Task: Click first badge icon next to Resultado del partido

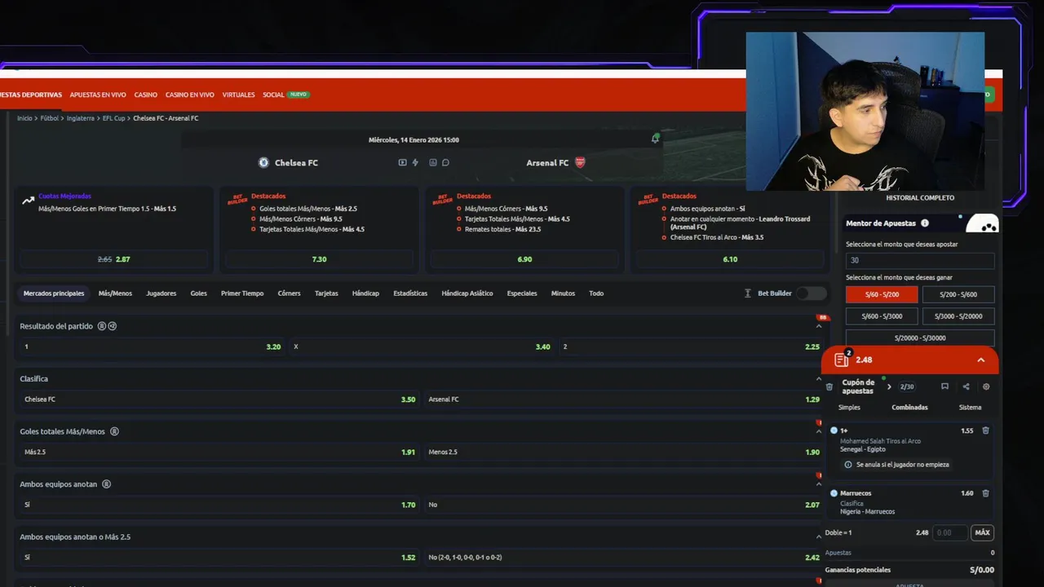Action: click(102, 326)
